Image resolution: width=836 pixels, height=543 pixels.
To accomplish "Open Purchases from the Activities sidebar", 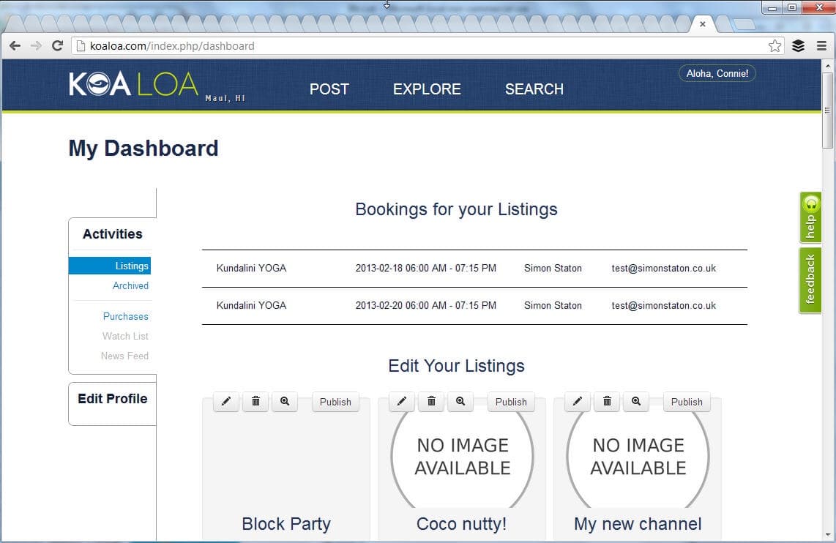I will click(x=125, y=317).
